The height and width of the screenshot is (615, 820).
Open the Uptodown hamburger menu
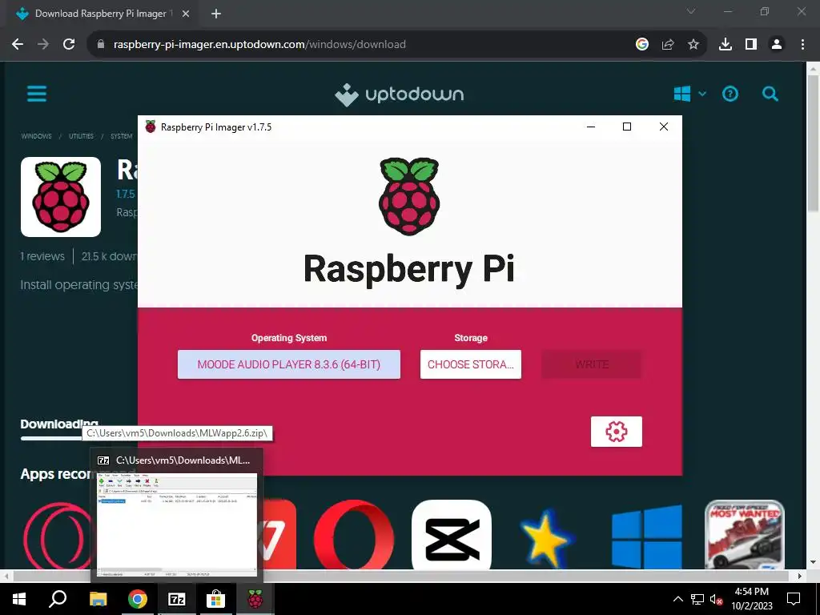(37, 94)
